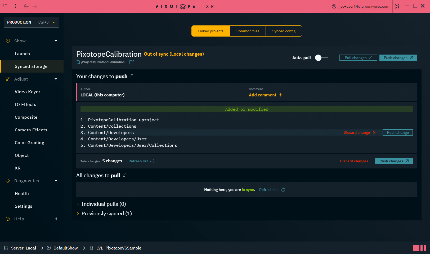The height and width of the screenshot is (254, 430).
Task: Click the QR code icon in title bar
Action: point(397,6)
